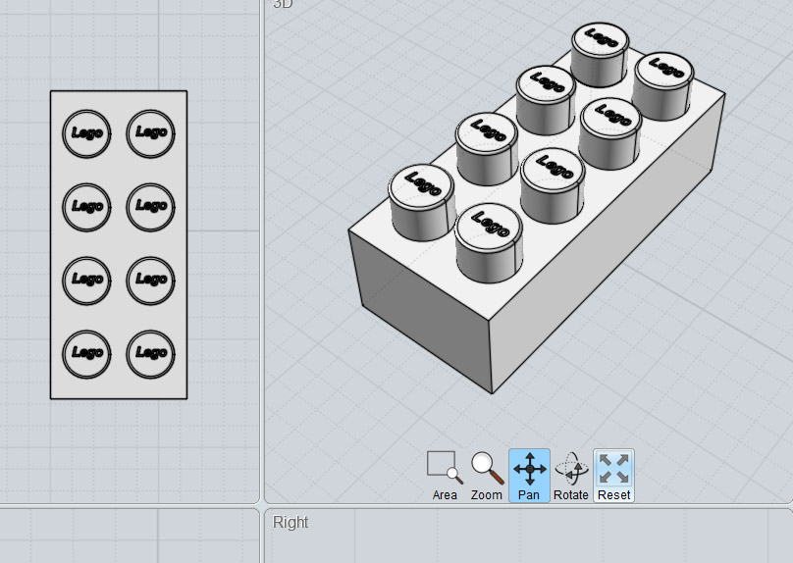Select the Area zoom tool
Screen dimensions: 793x563
(x=445, y=476)
